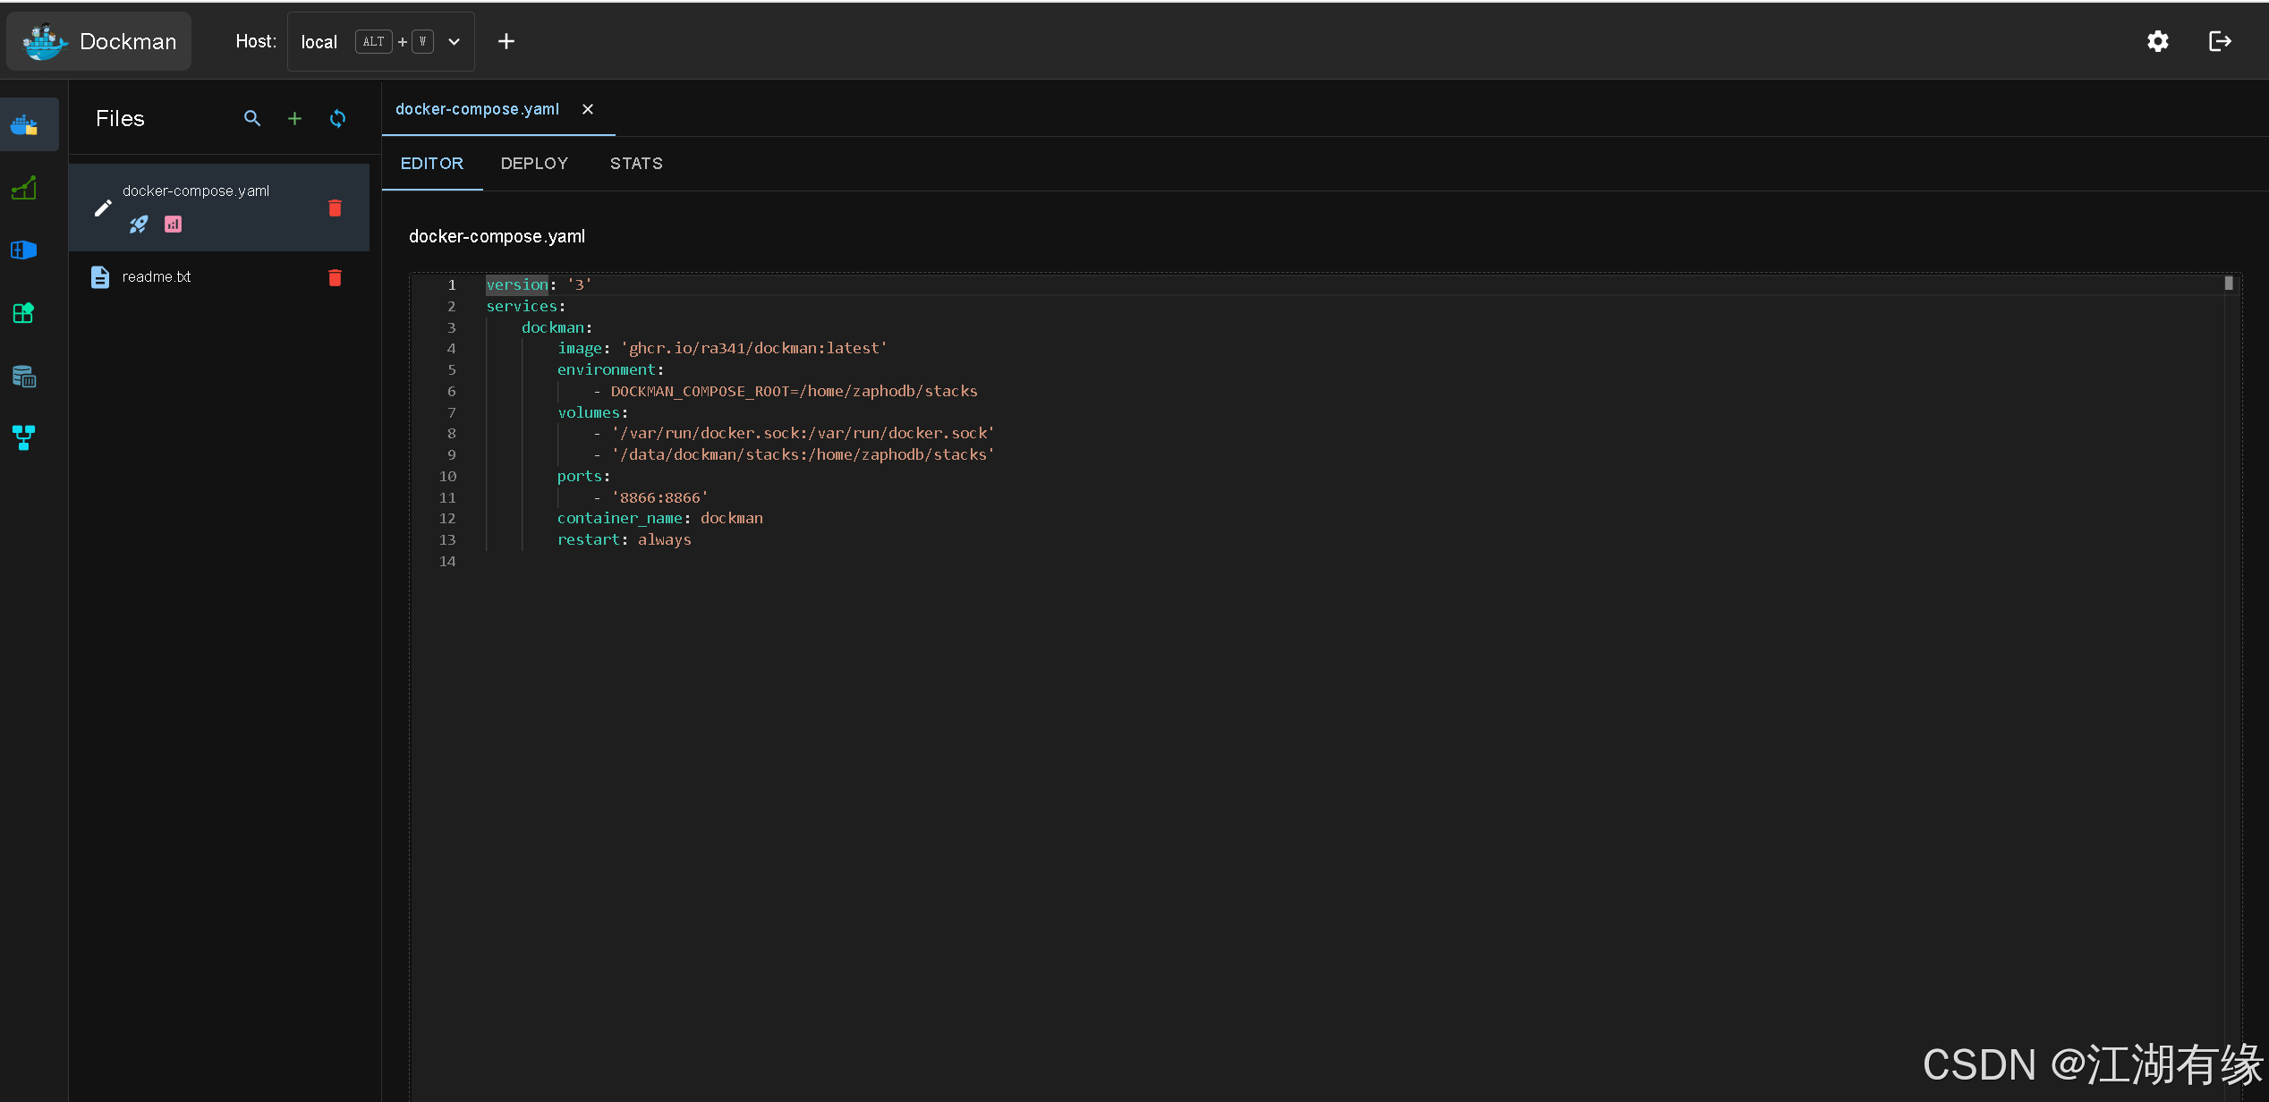Switch to the EDITOR tab
Viewport: 2269px width, 1102px height.
tap(432, 164)
